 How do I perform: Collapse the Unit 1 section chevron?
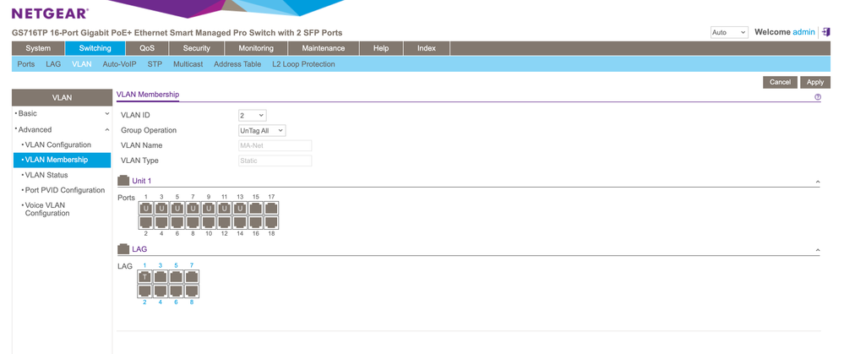coord(818,182)
